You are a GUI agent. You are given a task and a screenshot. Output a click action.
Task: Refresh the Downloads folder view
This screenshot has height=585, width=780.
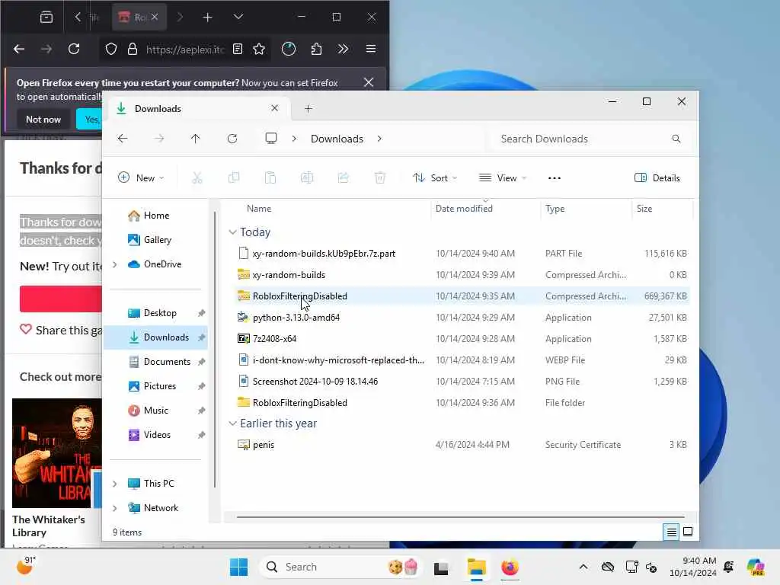click(x=232, y=139)
